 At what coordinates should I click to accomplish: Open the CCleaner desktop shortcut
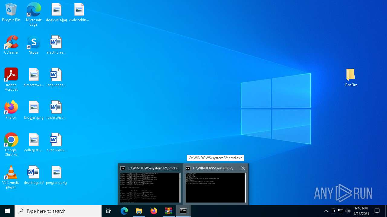11,45
